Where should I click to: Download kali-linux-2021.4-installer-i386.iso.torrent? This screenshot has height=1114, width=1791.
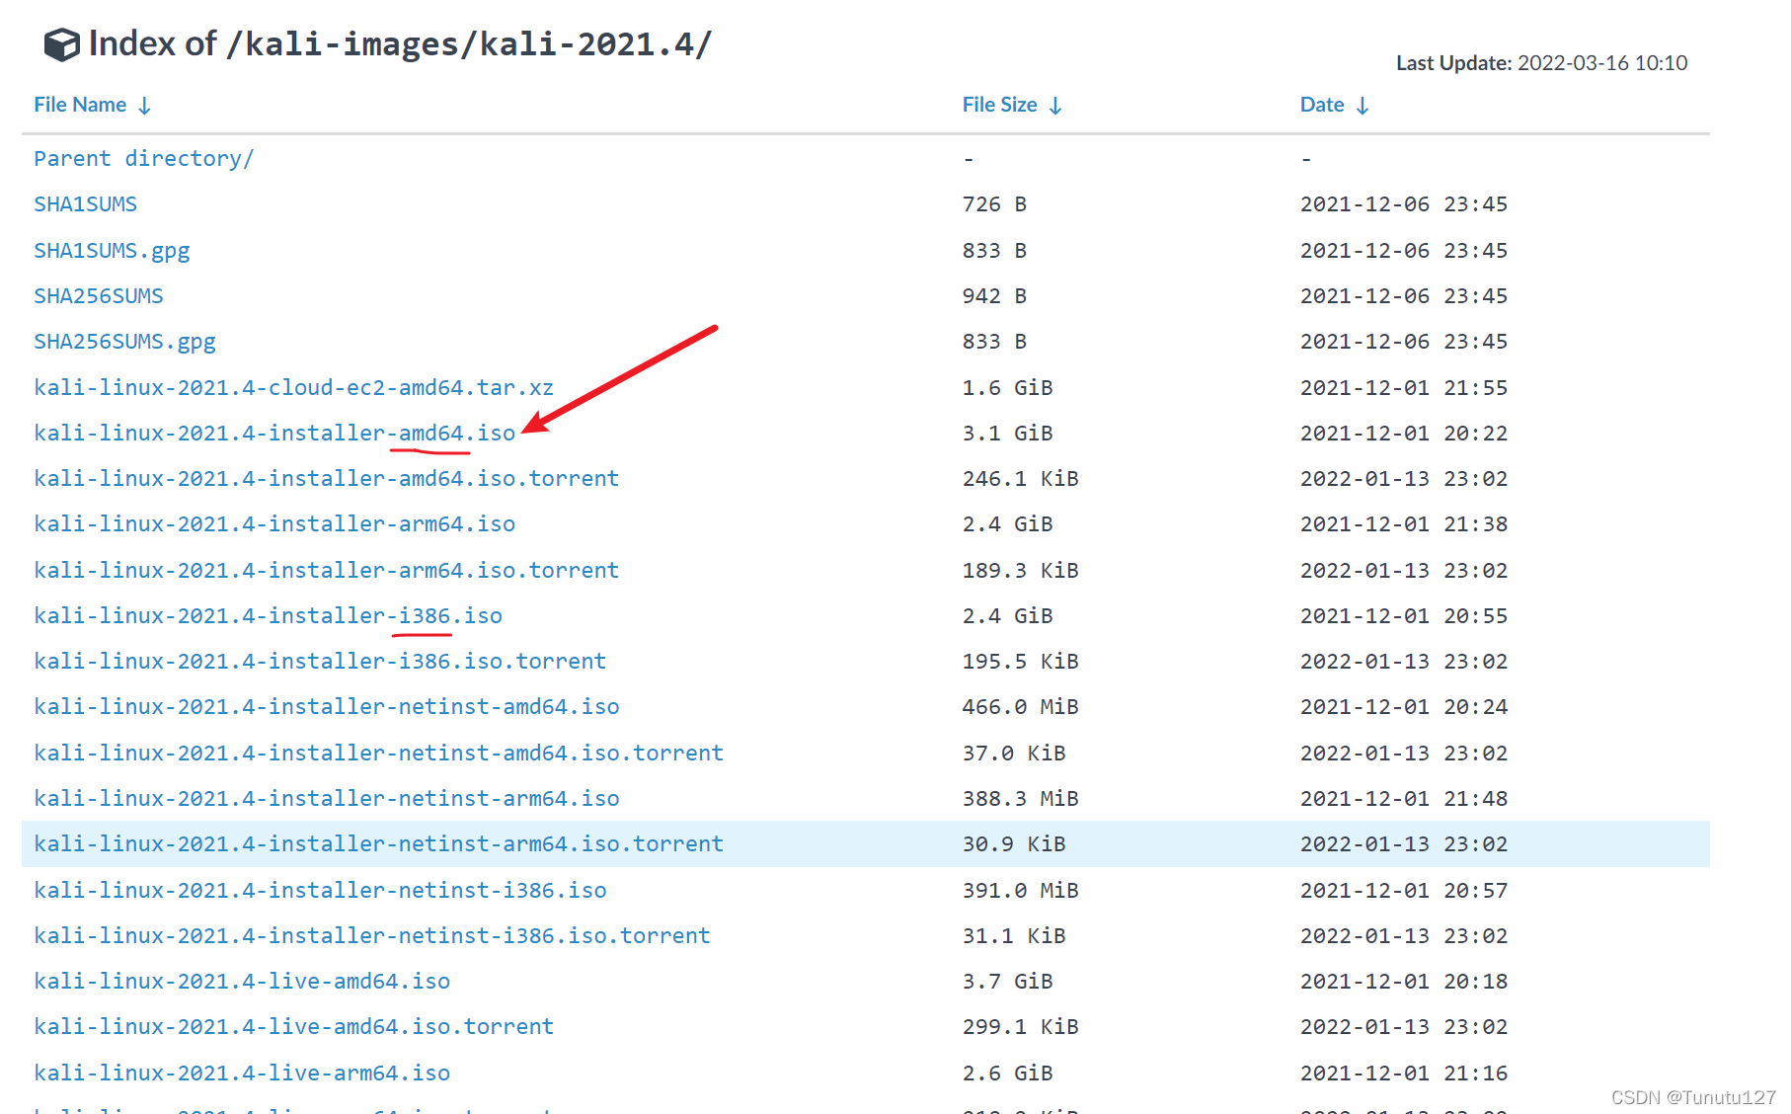tap(320, 662)
